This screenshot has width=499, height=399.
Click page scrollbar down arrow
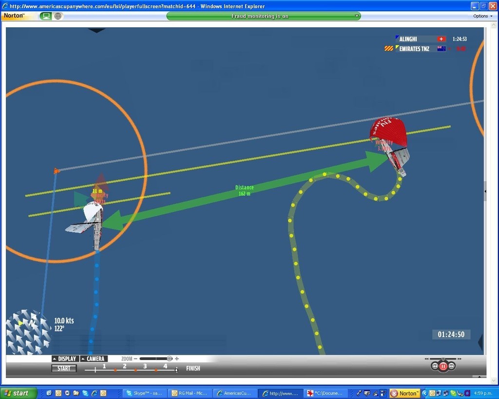494,380
